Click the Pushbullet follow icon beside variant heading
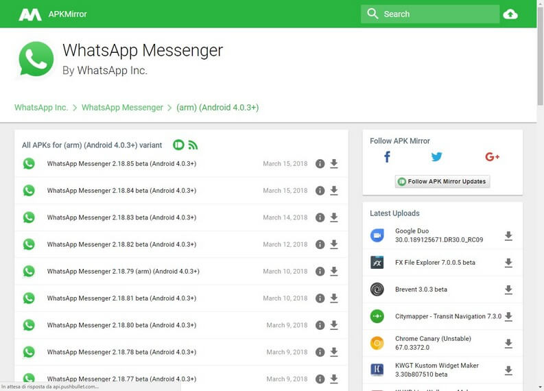This screenshot has width=544, height=391. point(178,145)
